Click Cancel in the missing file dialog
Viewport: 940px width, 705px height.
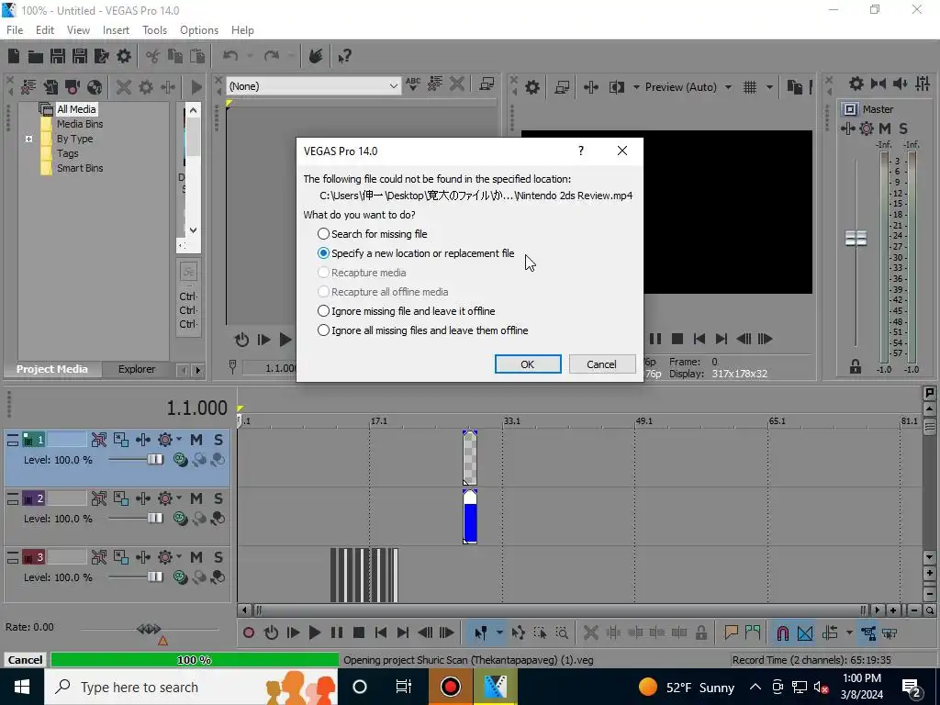602,364
